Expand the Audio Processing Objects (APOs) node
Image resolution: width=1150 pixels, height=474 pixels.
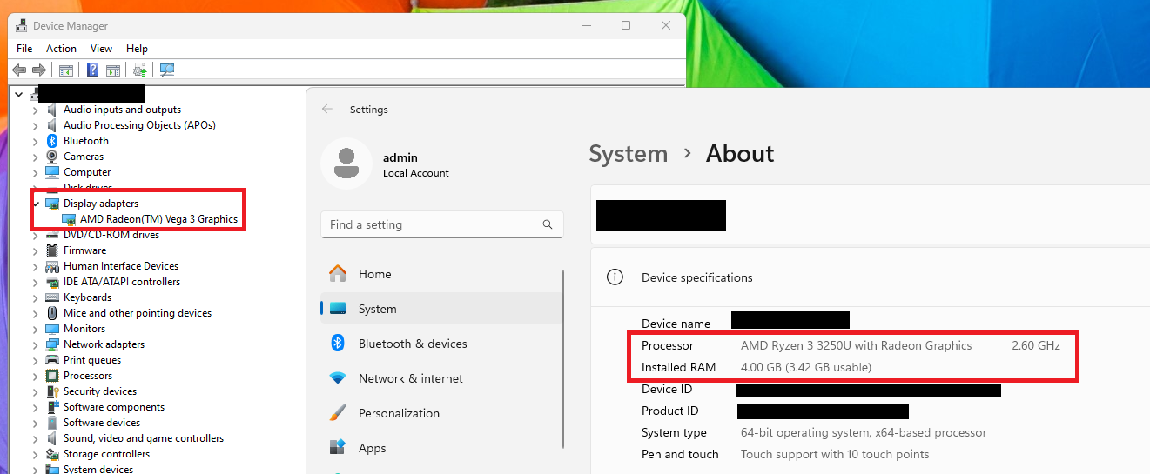(35, 125)
